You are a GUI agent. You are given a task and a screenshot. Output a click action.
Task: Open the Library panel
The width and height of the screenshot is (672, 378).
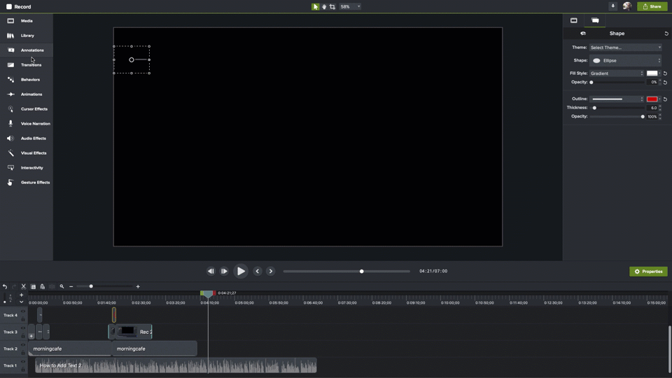pos(26,36)
